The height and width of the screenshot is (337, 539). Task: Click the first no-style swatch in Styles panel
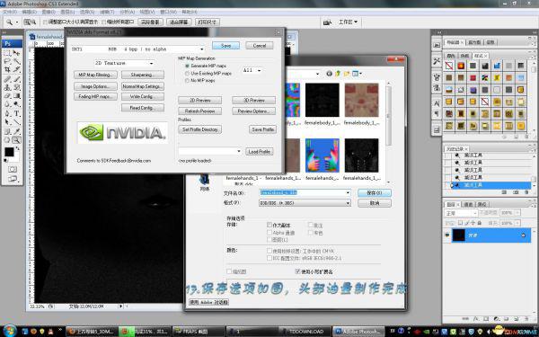click(x=449, y=66)
